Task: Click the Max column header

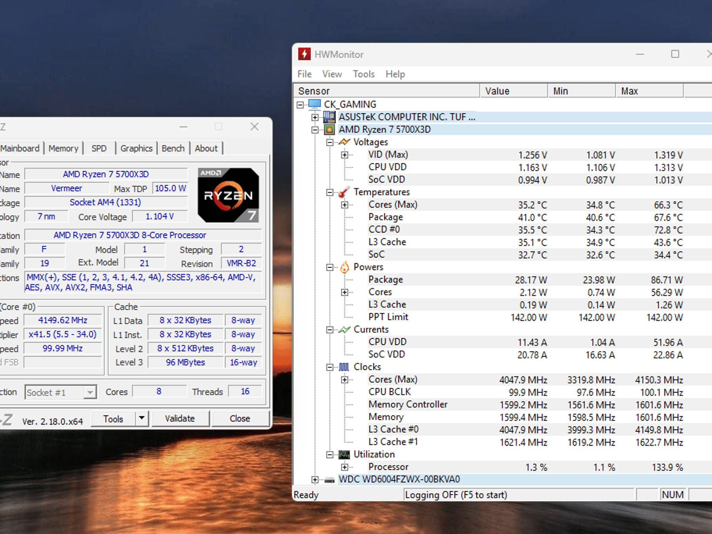Action: [649, 91]
